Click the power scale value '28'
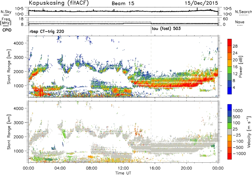 point(235,46)
